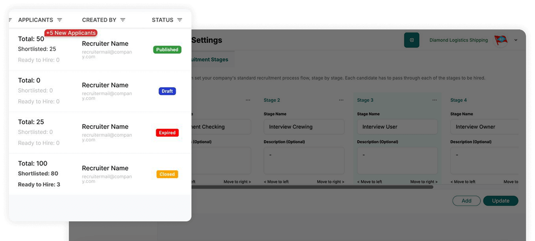Click the teal square icon button in header

412,40
